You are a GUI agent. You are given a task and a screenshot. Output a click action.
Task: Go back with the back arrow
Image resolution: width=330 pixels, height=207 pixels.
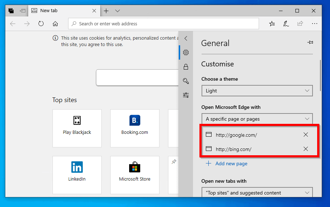13,24
